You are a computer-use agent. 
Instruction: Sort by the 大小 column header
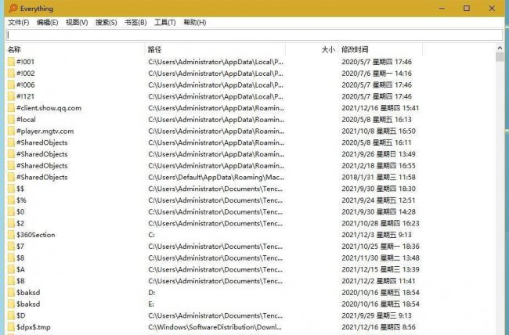pyautogui.click(x=312, y=49)
